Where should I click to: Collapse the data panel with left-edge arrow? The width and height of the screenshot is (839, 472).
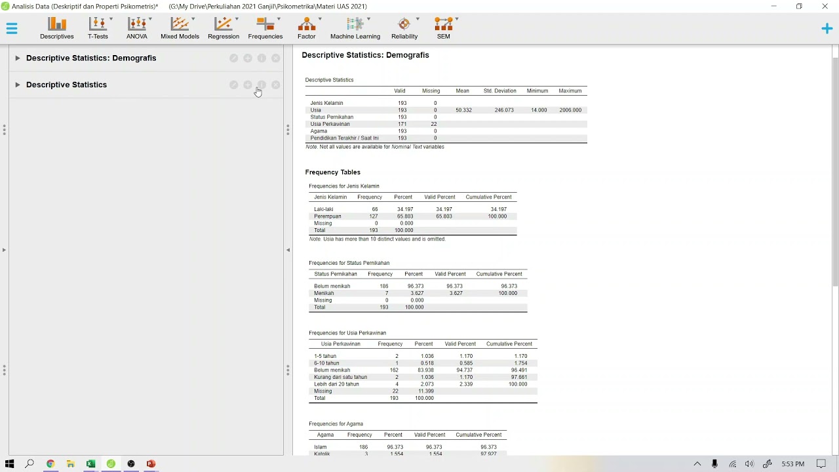click(4, 250)
